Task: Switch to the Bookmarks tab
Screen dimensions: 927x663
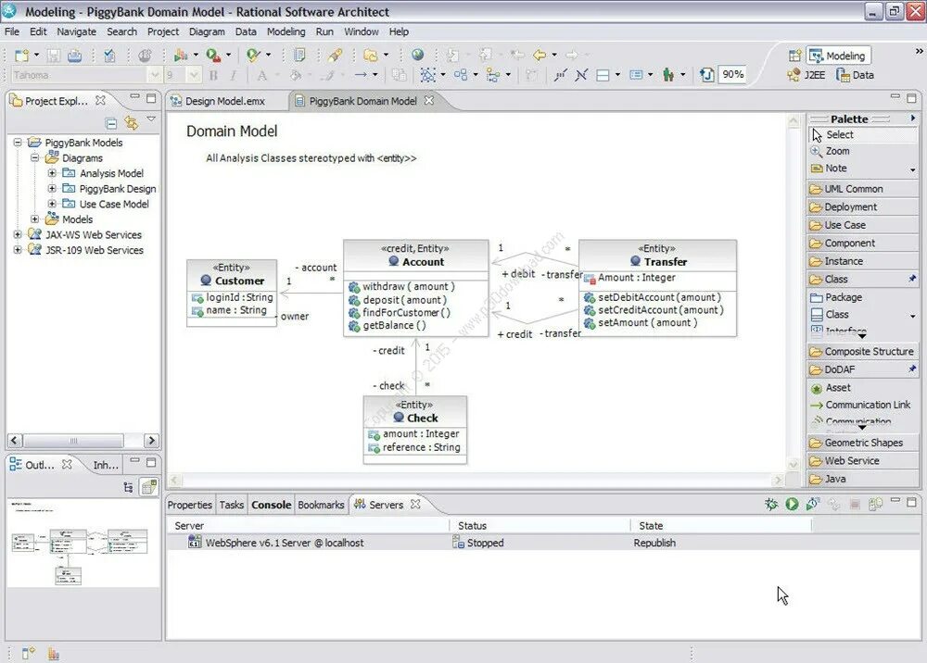Action: 321,505
